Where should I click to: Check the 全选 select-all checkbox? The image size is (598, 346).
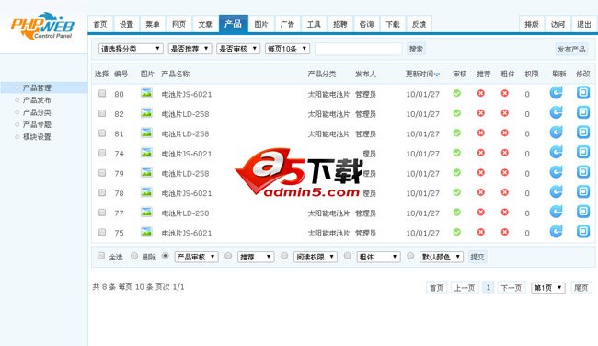[101, 256]
